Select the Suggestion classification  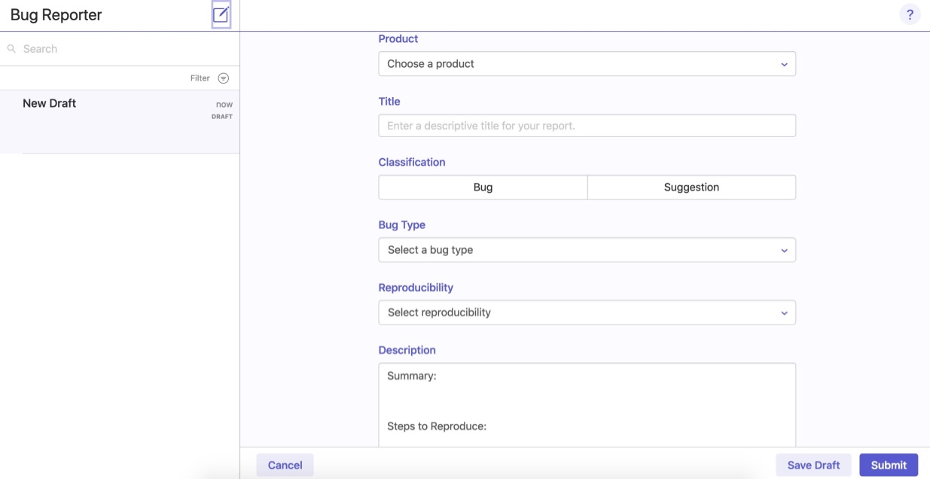(x=691, y=188)
